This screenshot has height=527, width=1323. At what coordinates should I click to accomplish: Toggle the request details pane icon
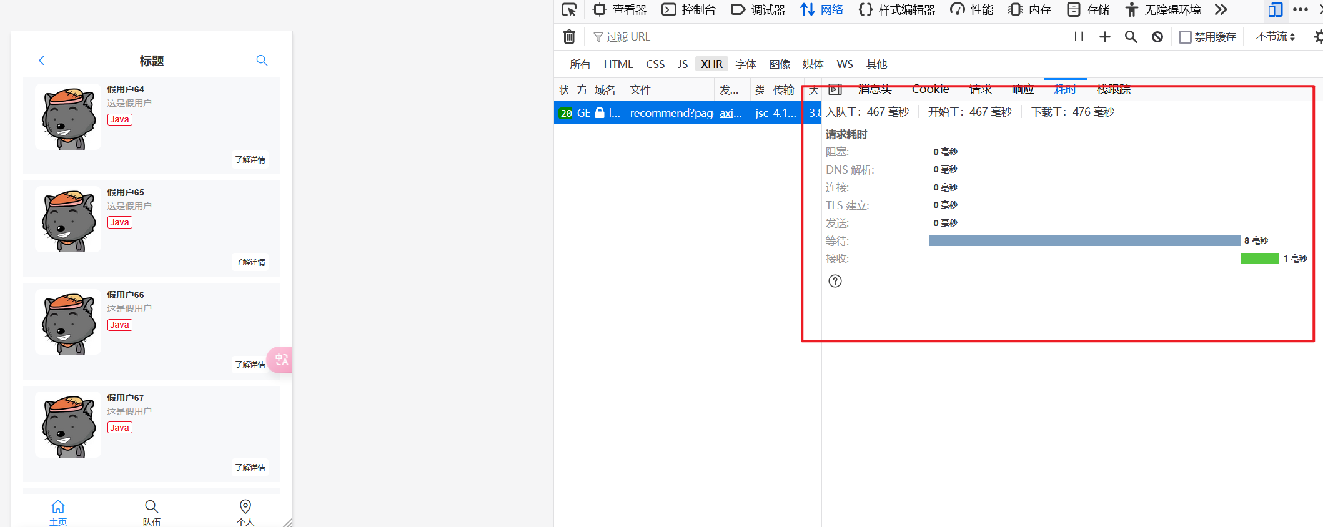[x=835, y=89]
